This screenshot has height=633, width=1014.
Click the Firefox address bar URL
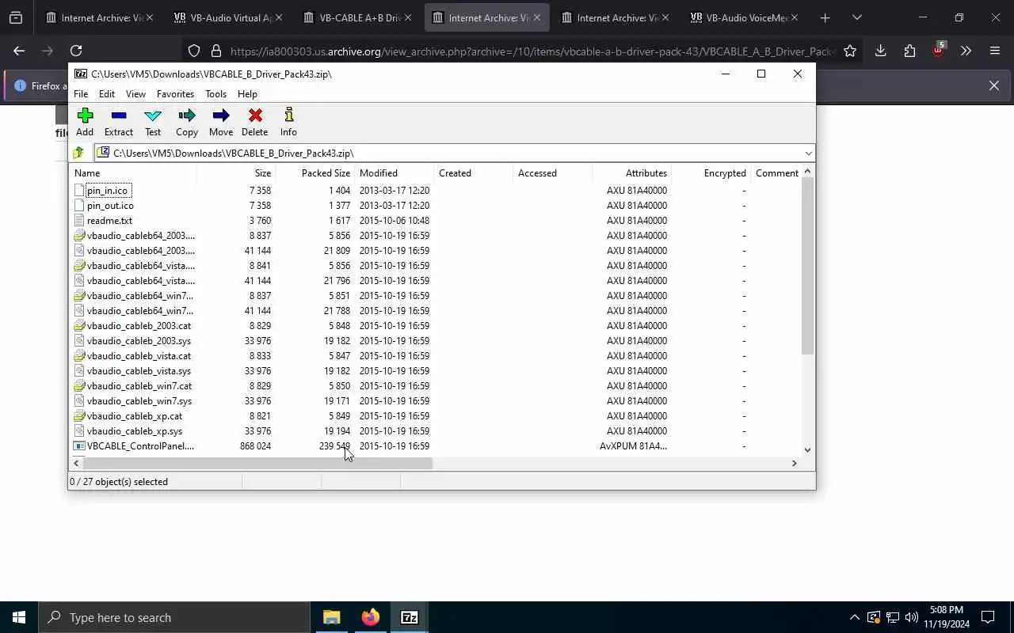tap(532, 51)
